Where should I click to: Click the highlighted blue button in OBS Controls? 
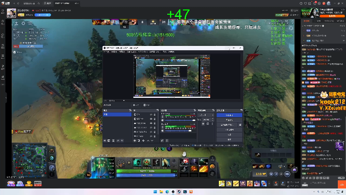229,115
